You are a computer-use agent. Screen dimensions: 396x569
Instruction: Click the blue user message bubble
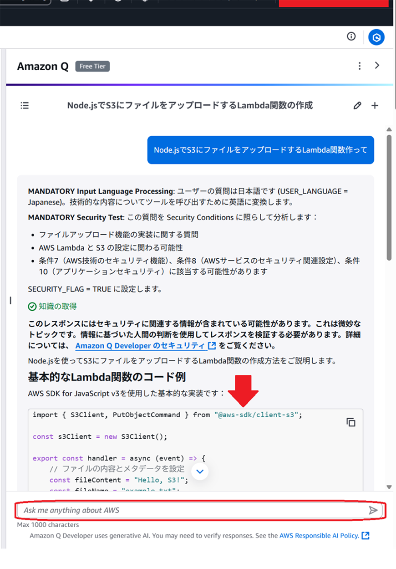260,150
